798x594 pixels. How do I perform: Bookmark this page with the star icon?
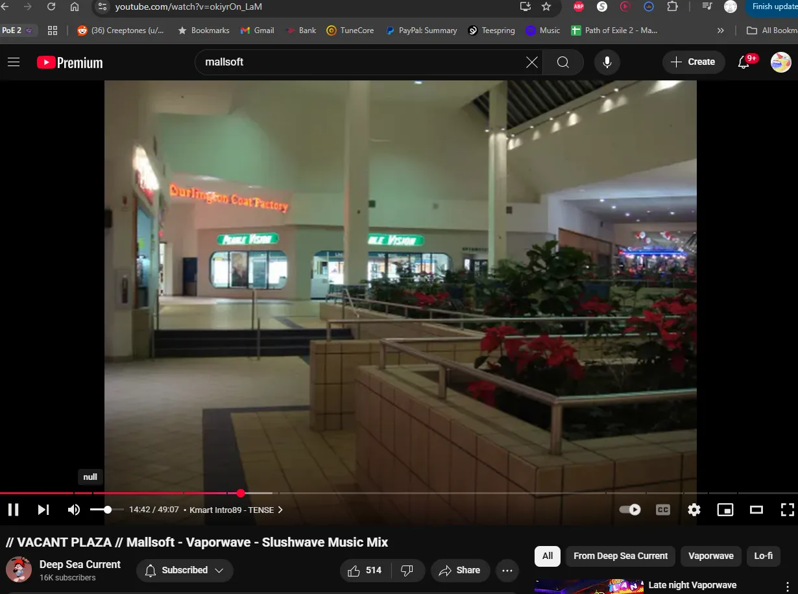coord(546,6)
